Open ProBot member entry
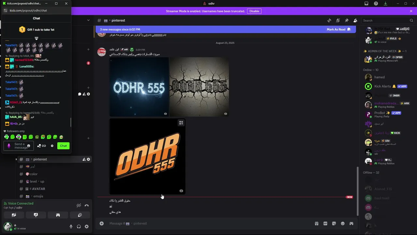The height and width of the screenshot is (235, 417). click(x=388, y=114)
